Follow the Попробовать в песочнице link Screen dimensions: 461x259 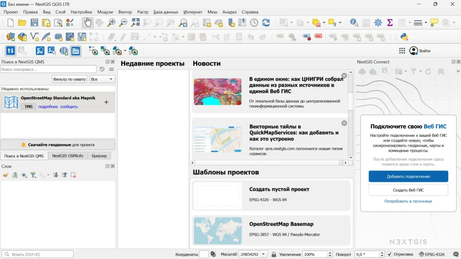click(x=408, y=201)
